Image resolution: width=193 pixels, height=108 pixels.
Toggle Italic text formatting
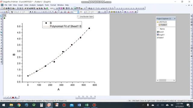coord(33,12)
